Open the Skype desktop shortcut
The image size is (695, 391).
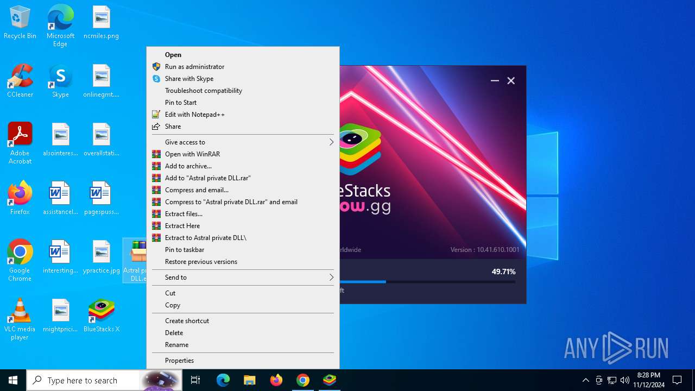pos(60,81)
